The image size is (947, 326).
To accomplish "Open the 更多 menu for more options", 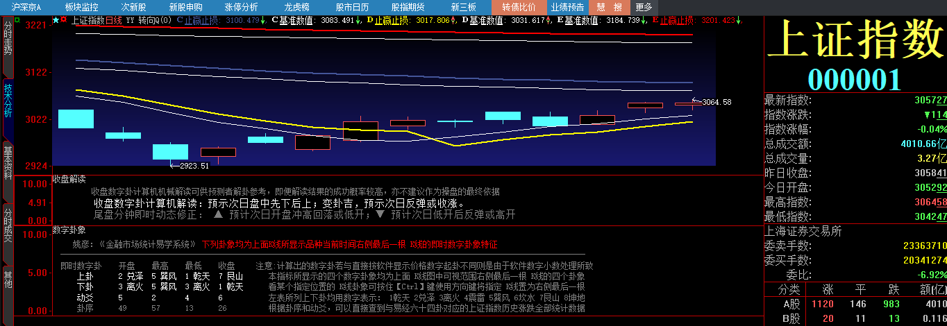I will [x=644, y=7].
